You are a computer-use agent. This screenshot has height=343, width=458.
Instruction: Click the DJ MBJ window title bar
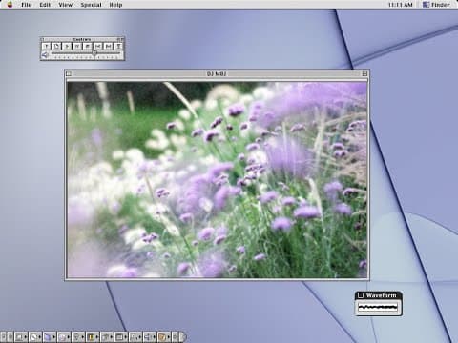pos(217,73)
